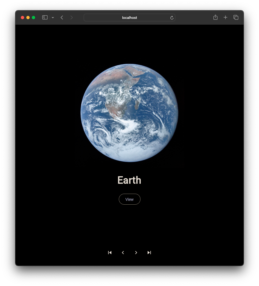Image resolution: width=259 pixels, height=286 pixels.
Task: Click the Earth heading text
Action: (129, 180)
